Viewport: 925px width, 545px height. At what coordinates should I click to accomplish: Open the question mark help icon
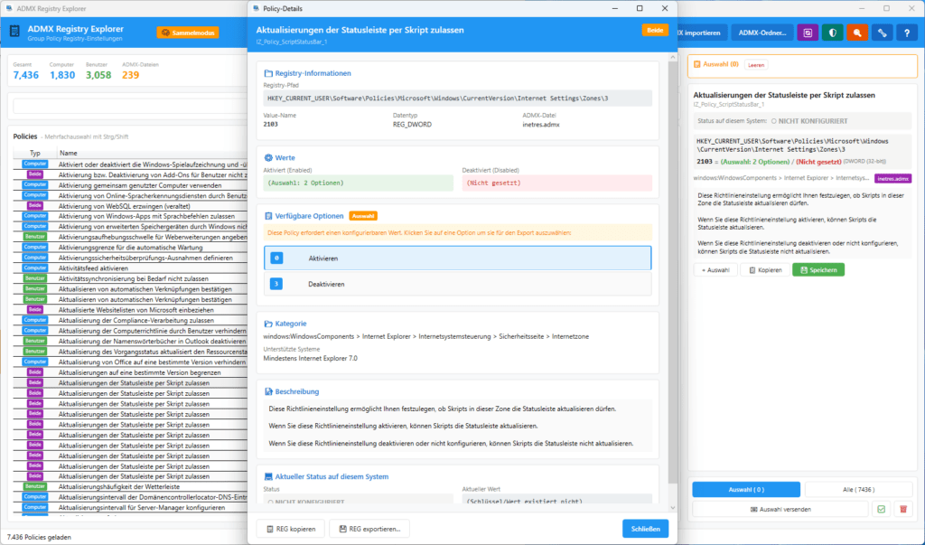[x=906, y=33]
